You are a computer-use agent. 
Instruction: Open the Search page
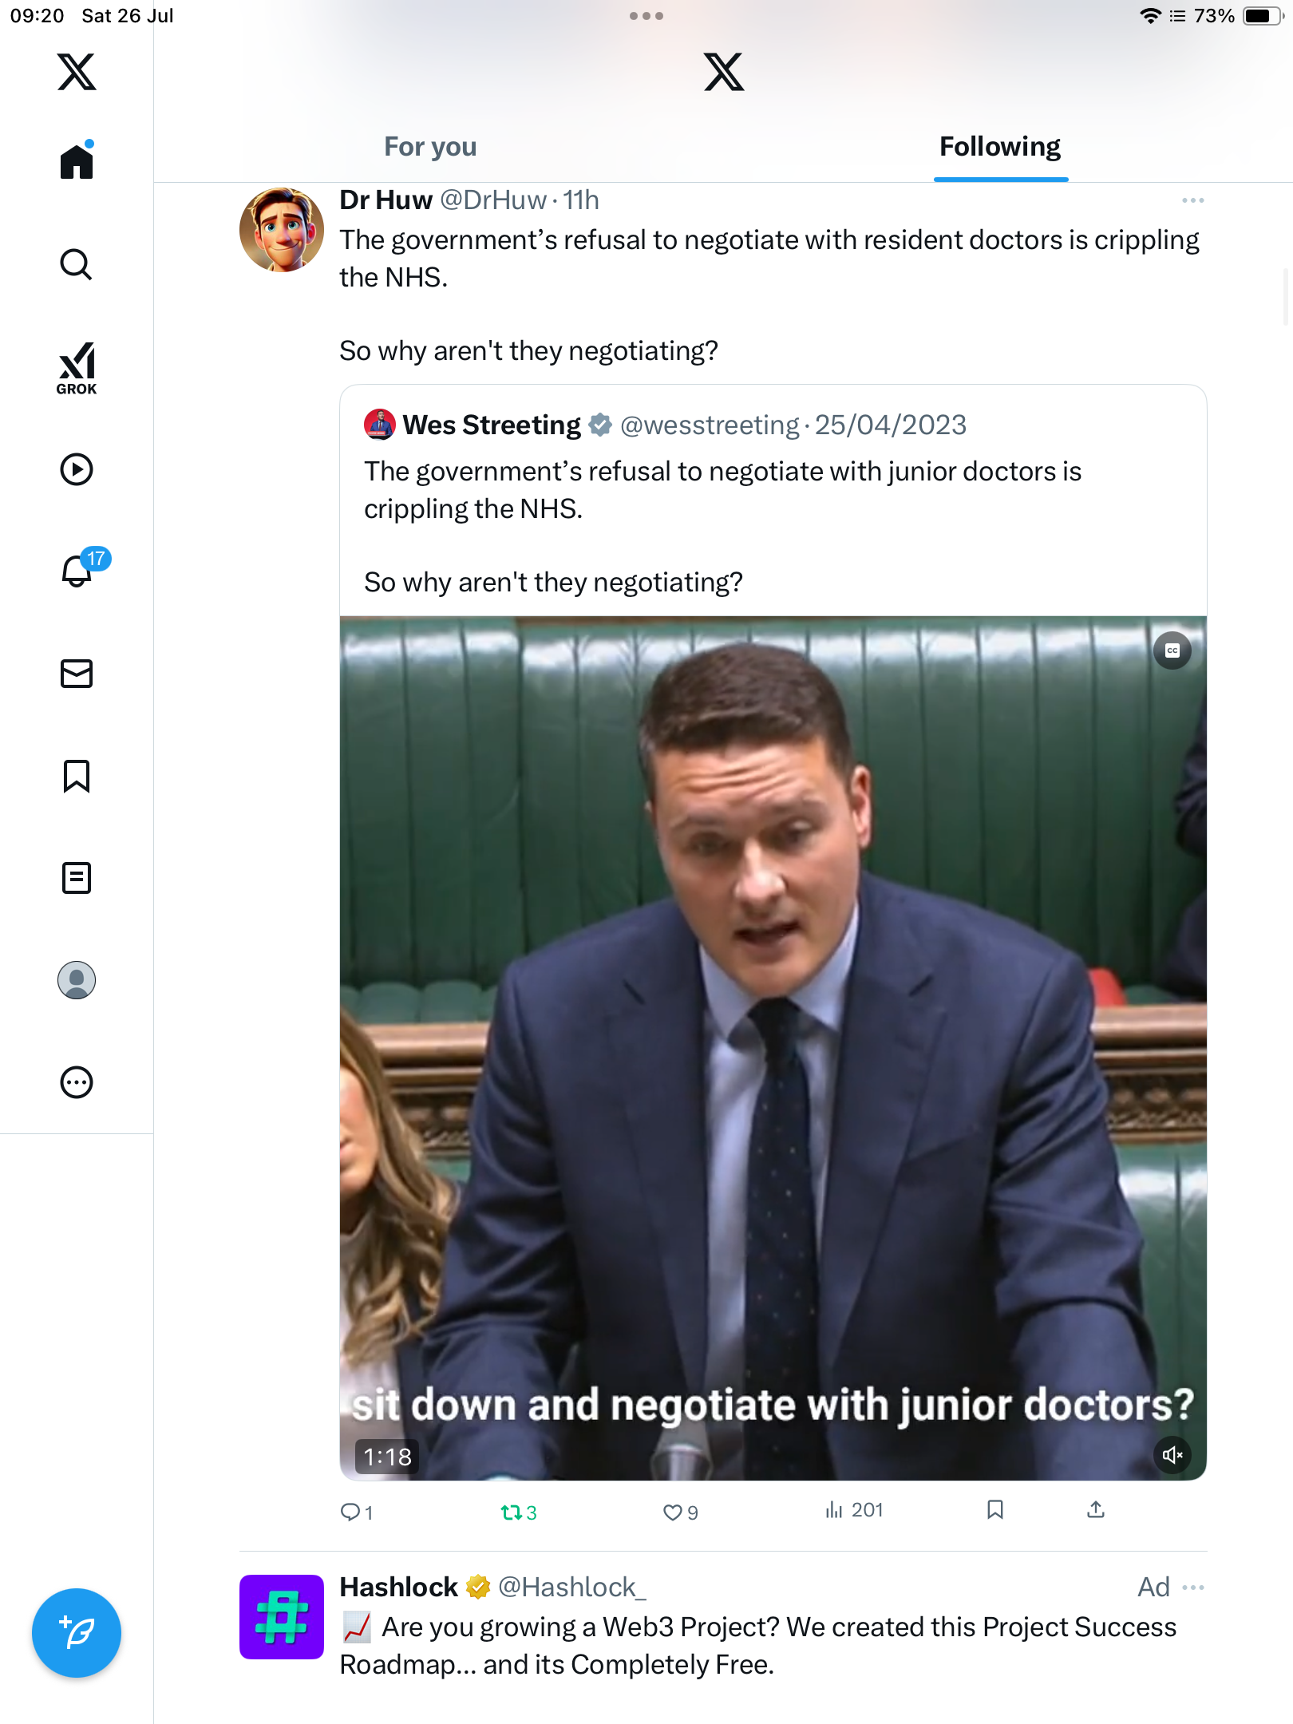pyautogui.click(x=77, y=264)
